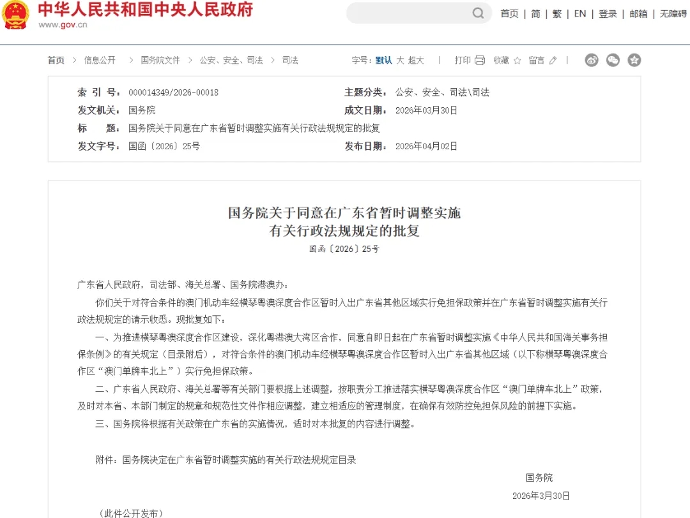Share via WeChat icon
Screen dimensions: 690x518
point(613,60)
